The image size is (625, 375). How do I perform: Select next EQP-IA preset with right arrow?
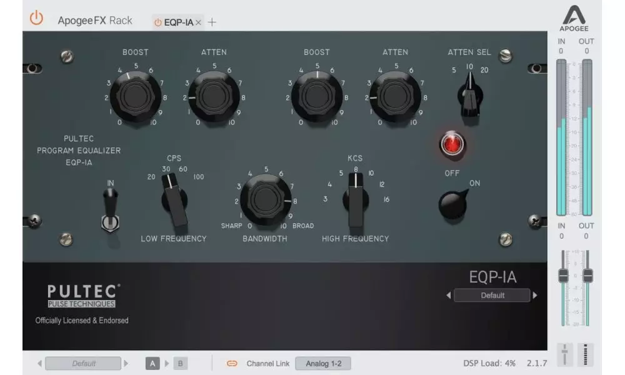pos(535,296)
